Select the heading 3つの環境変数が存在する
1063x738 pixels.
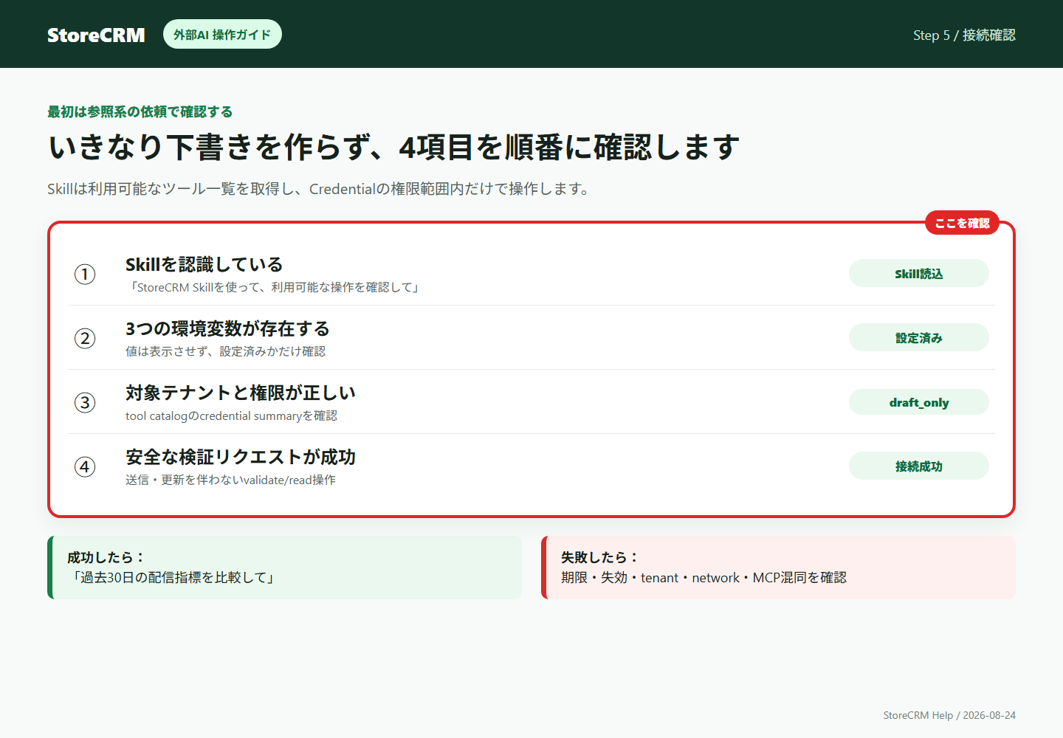(x=227, y=328)
